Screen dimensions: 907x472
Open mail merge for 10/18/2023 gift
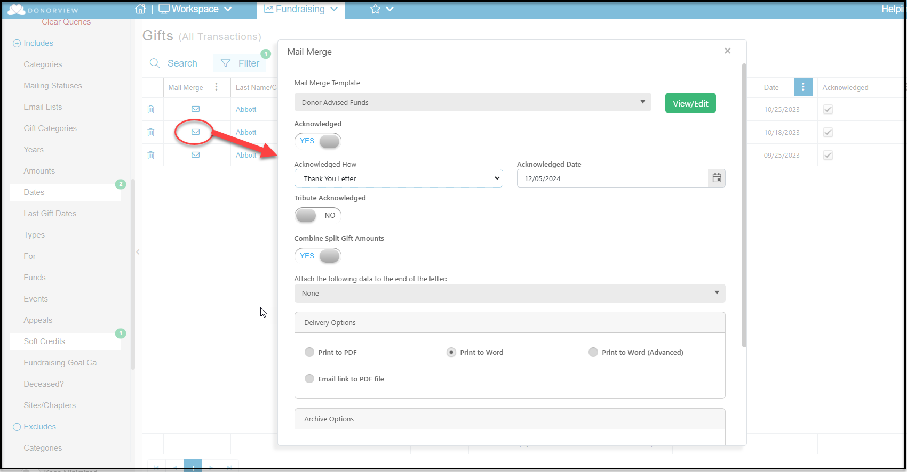[196, 132]
